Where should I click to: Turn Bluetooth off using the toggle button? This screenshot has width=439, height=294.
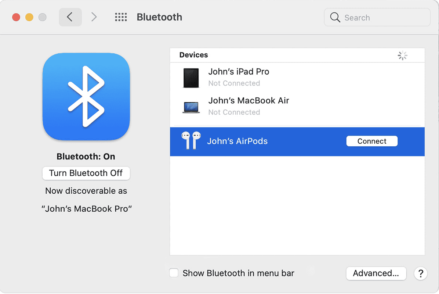tap(86, 173)
